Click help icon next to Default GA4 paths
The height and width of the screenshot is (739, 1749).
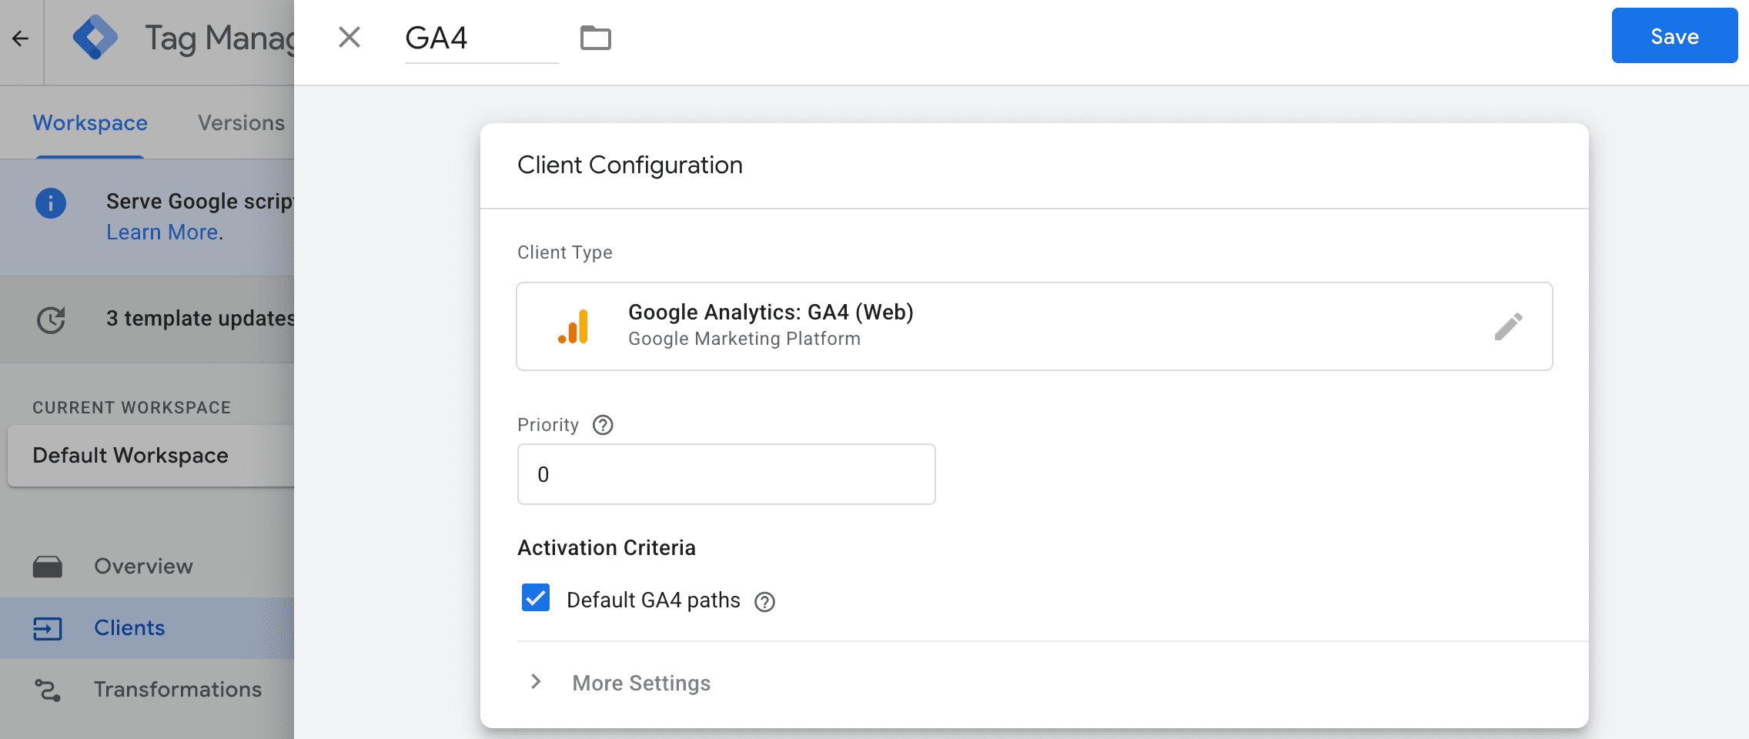click(764, 602)
